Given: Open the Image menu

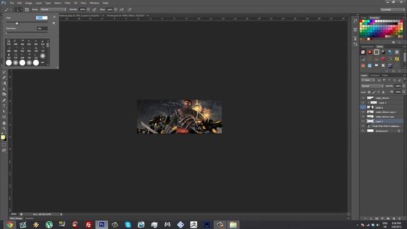Looking at the screenshot, I should (29, 3).
